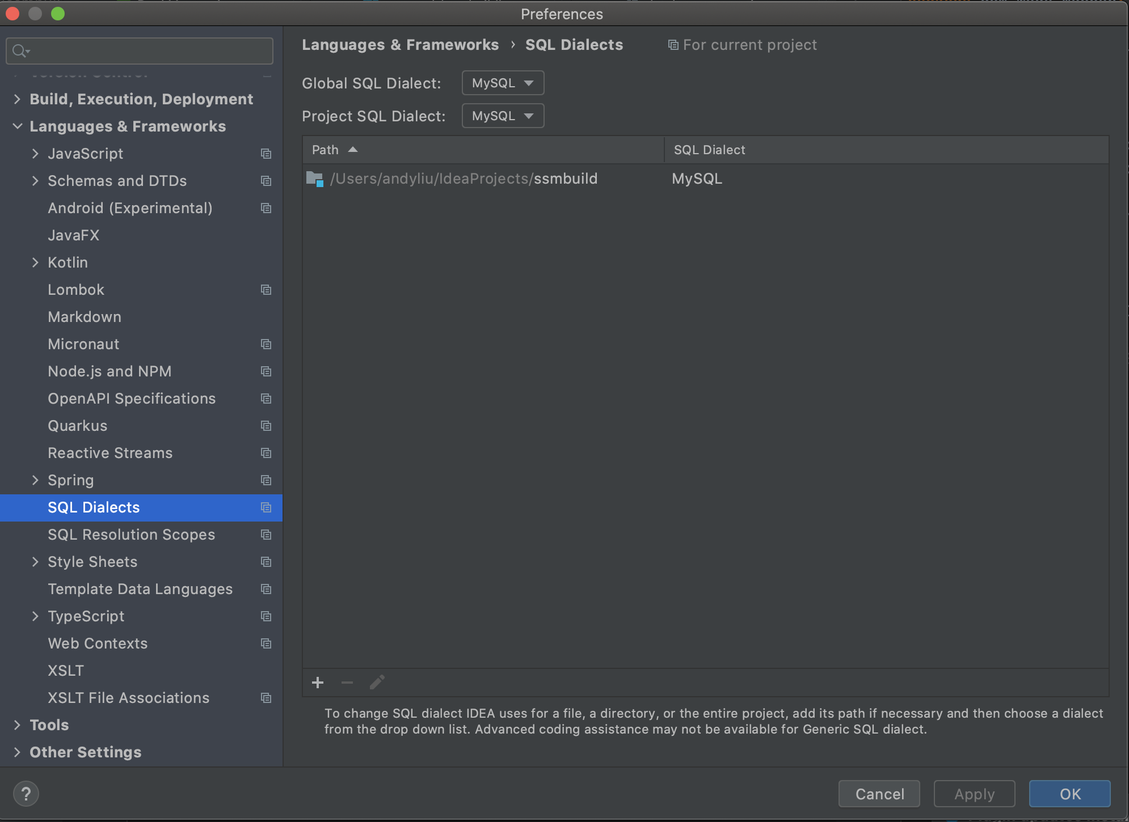Screen dimensions: 1129x822
Task: Click the project-level icon beside JavaScript
Action: click(x=266, y=154)
